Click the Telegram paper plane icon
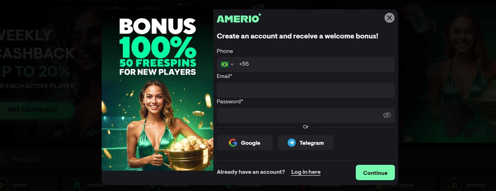This screenshot has width=496, height=191. 292,143
